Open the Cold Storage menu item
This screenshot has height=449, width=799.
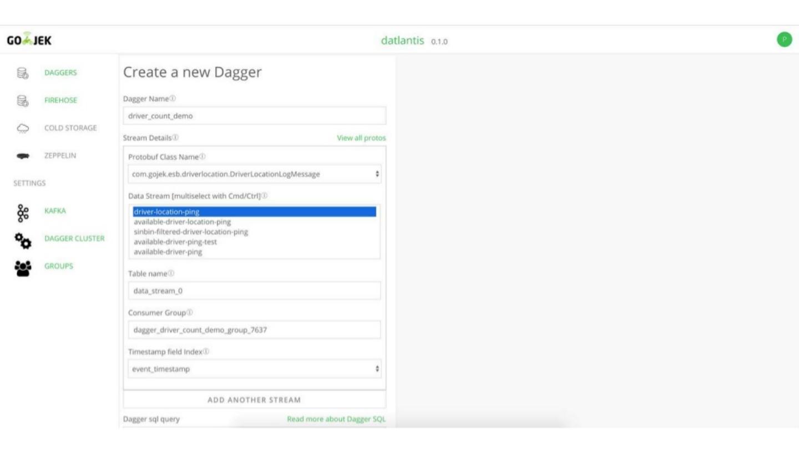[x=70, y=128]
